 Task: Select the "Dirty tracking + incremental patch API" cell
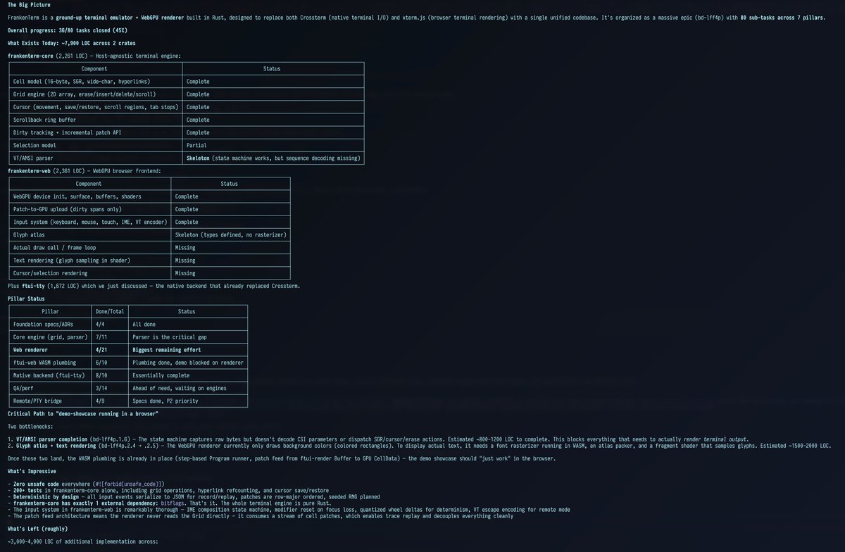pyautogui.click(x=95, y=132)
